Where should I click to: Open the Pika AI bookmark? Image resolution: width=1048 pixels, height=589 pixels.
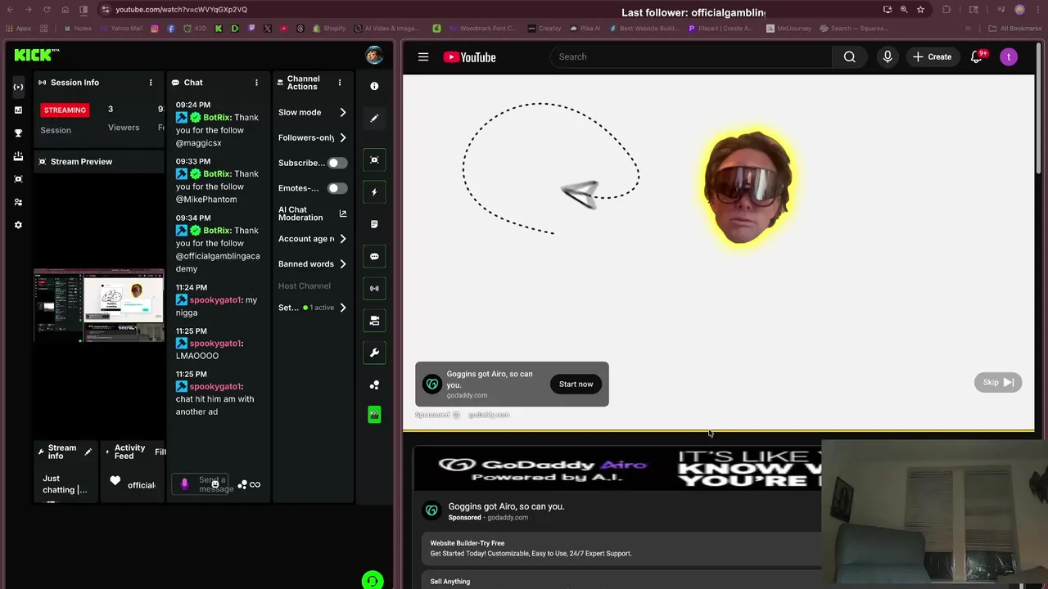[585, 28]
